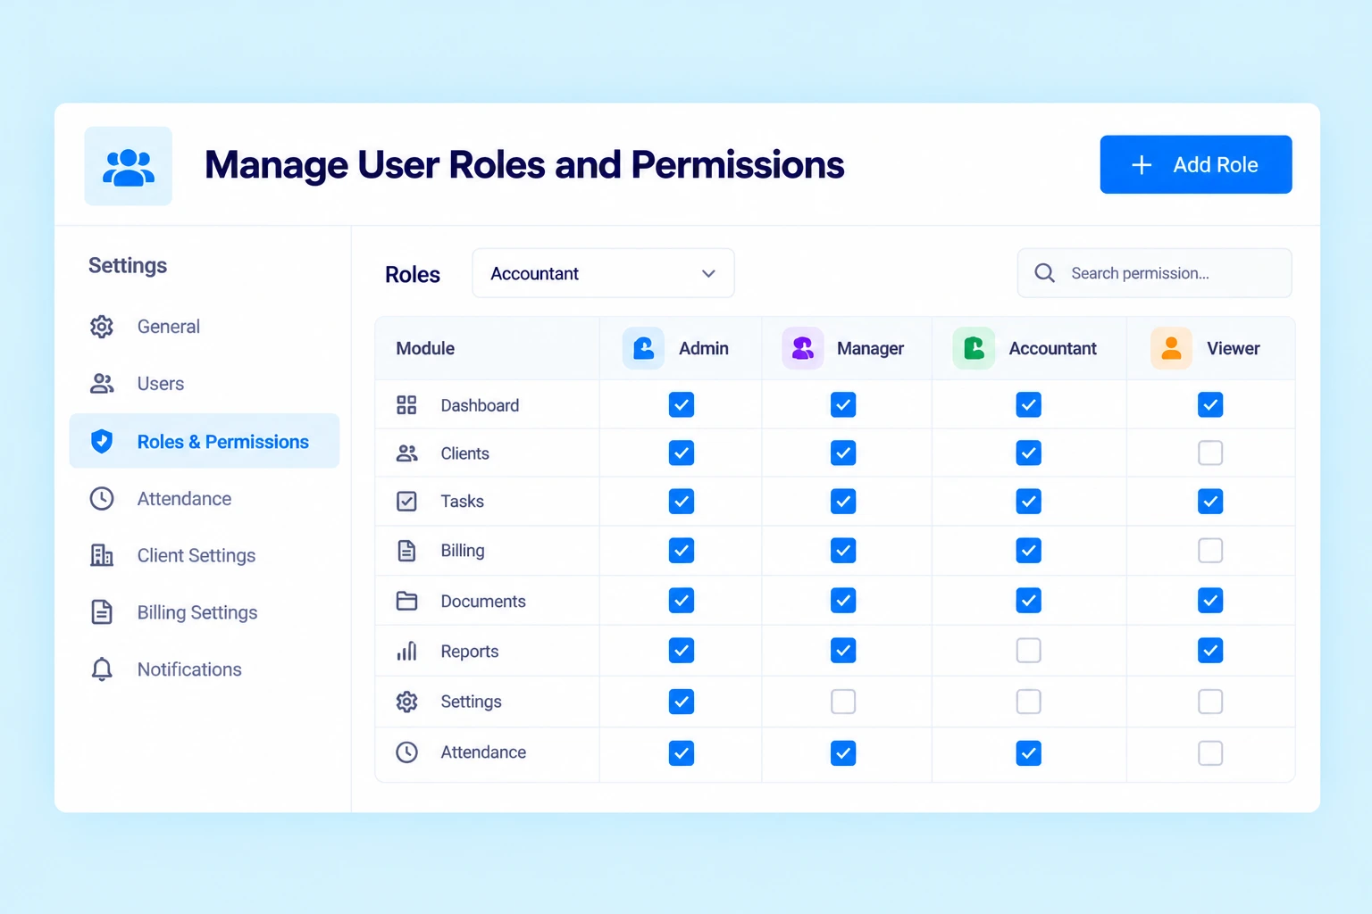This screenshot has height=914, width=1372.
Task: Click the Billing module row label
Action: pyautogui.click(x=463, y=551)
